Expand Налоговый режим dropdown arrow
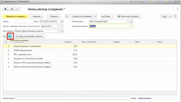This screenshot has width=181, height=102. (131, 26)
